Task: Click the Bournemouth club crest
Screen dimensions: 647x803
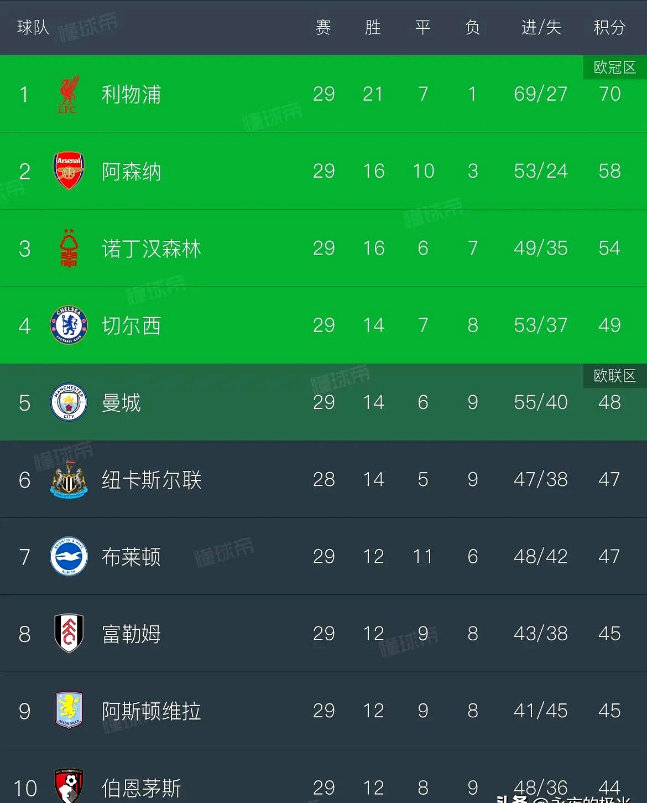Action: point(69,786)
